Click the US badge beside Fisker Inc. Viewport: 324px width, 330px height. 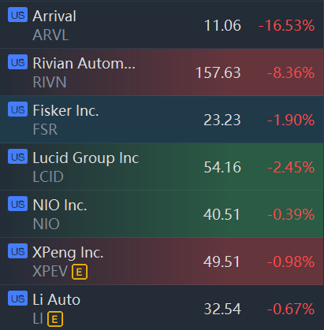click(x=17, y=109)
